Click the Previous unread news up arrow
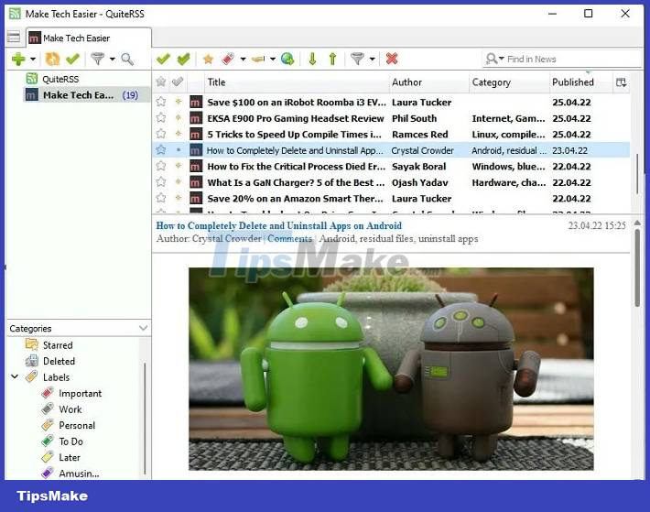 332,60
